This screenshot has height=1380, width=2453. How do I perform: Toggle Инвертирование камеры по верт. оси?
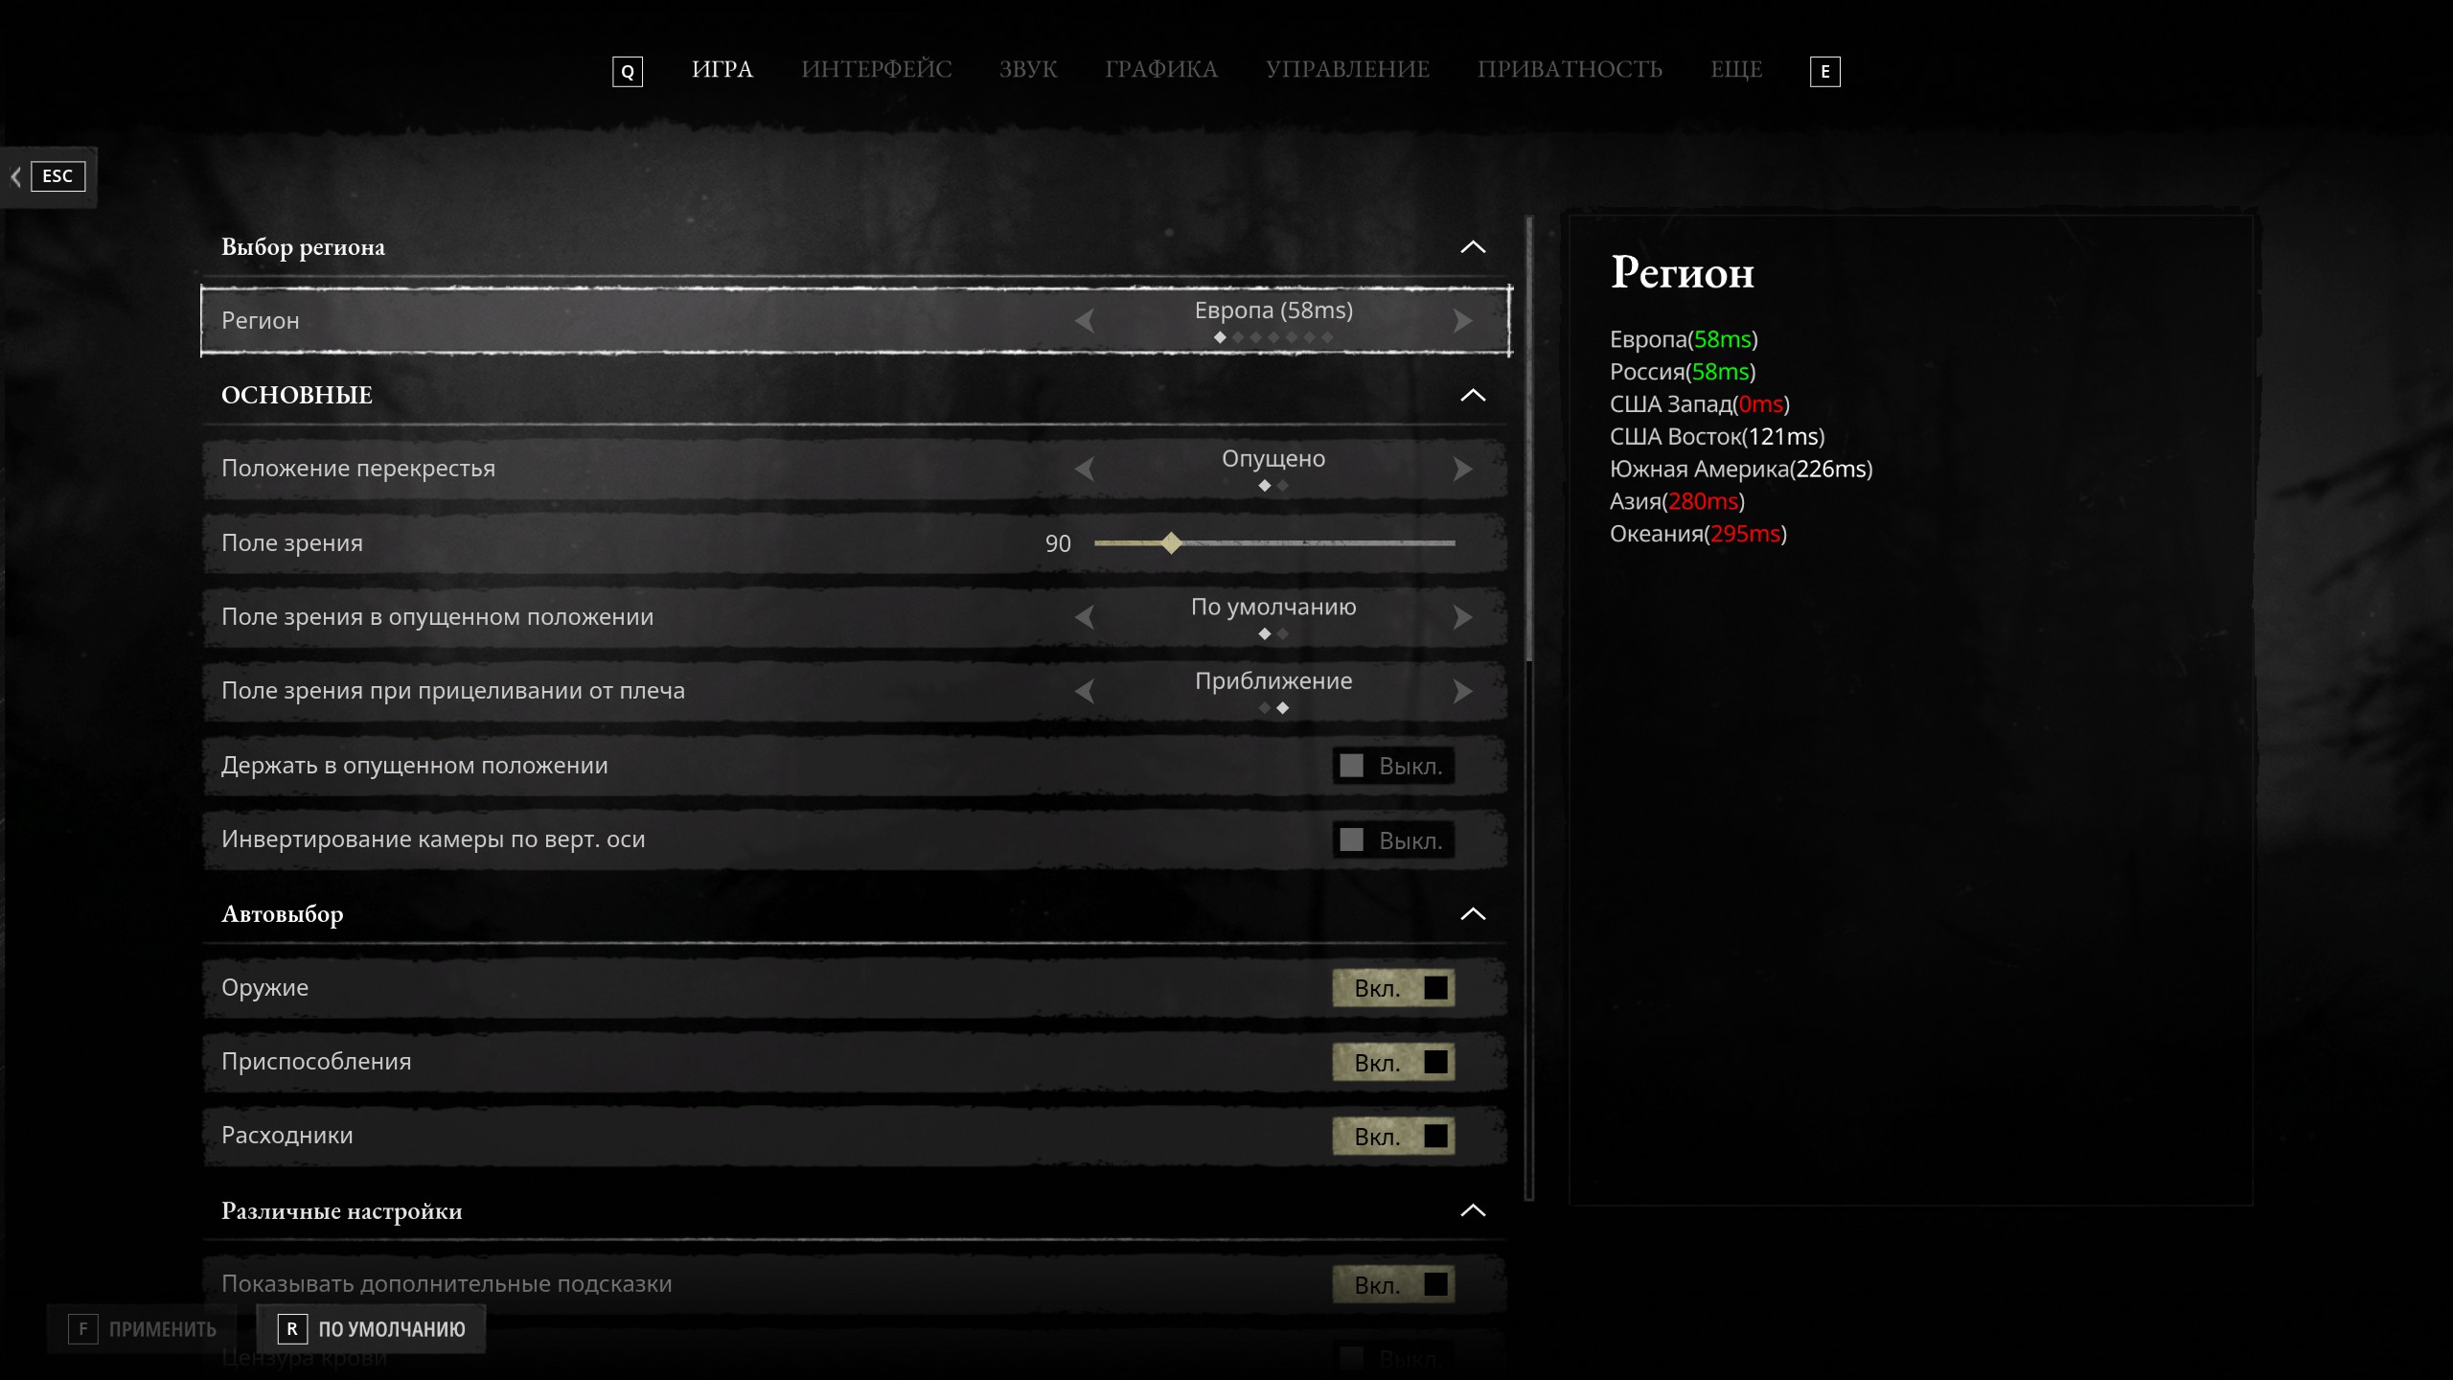pyautogui.click(x=1393, y=840)
